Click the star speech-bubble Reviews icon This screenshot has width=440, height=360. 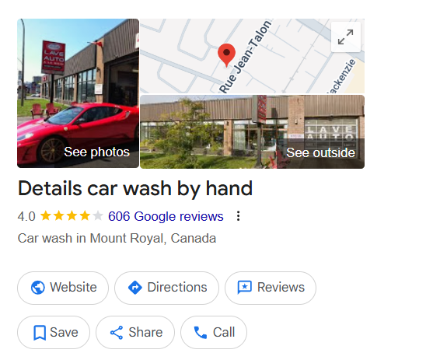coord(245,288)
